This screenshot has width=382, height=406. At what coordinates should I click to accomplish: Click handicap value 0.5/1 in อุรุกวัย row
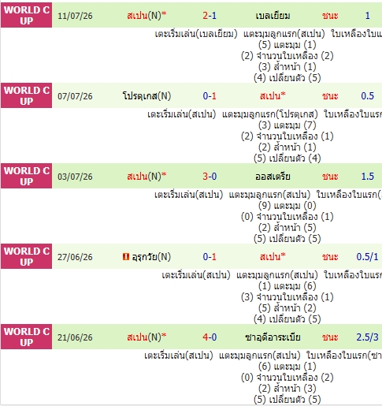368,257
